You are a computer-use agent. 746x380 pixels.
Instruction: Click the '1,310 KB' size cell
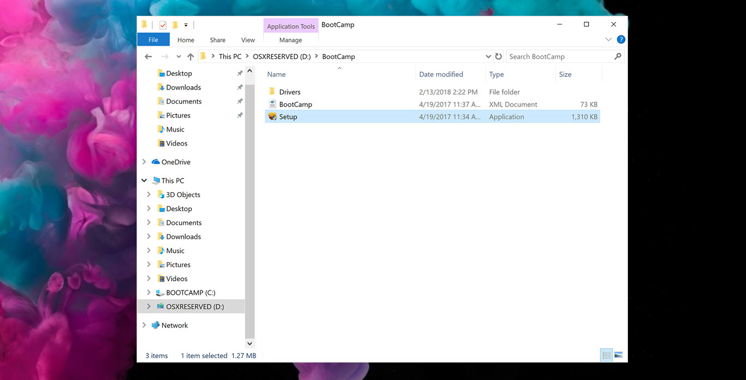(584, 117)
